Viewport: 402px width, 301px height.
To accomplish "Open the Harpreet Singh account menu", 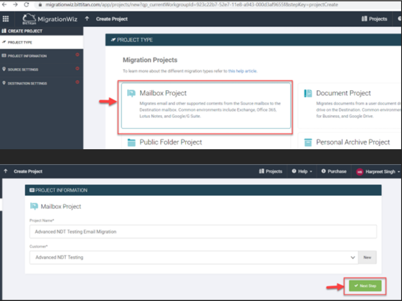I will (x=378, y=172).
